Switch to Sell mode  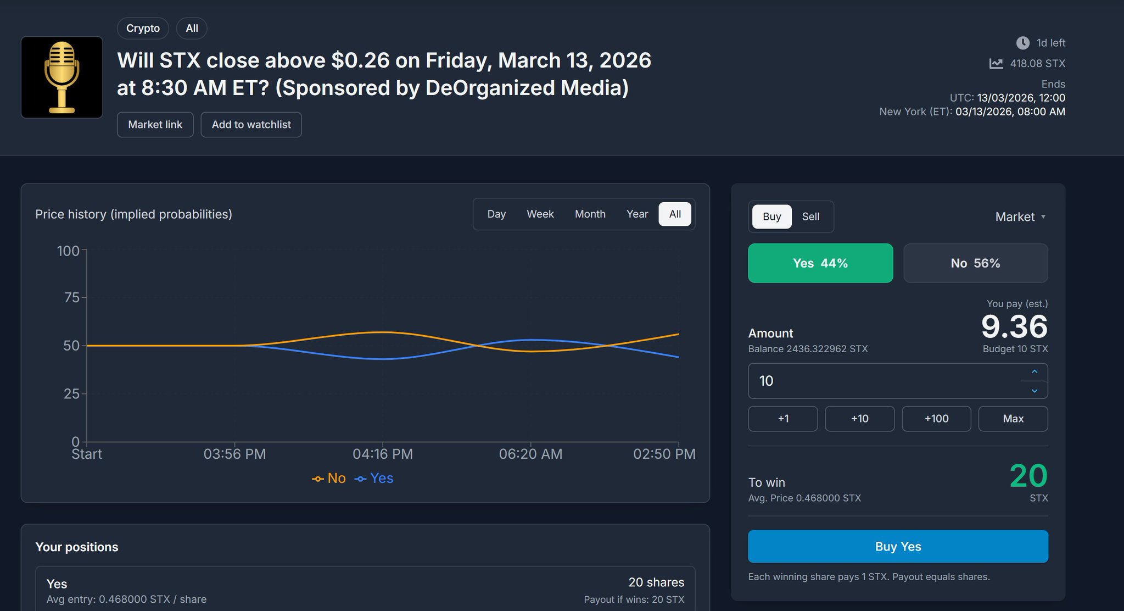[810, 216]
